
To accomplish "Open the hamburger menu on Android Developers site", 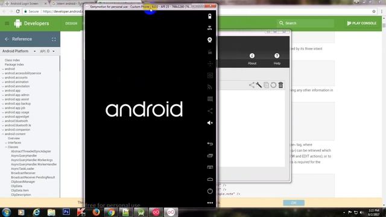I will tap(7, 24).
